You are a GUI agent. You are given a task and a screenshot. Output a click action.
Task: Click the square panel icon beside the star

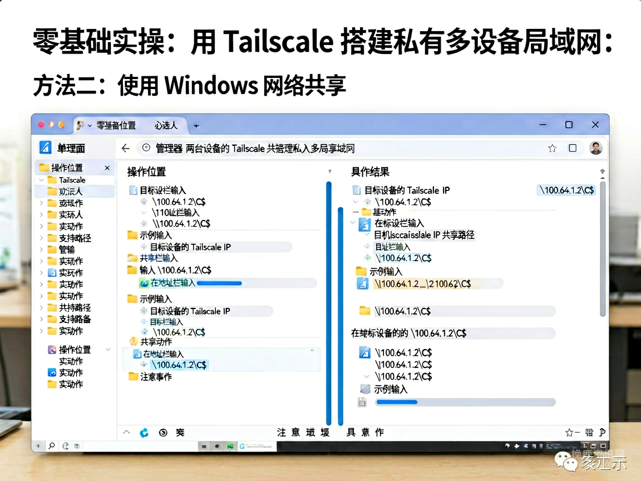click(573, 148)
